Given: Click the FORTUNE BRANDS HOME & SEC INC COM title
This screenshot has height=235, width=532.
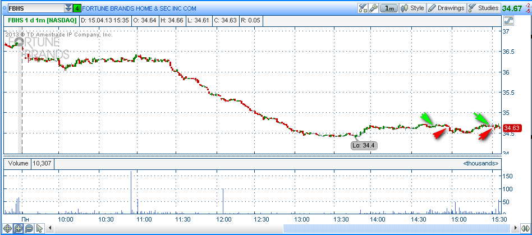Looking at the screenshot, I should pyautogui.click(x=139, y=8).
